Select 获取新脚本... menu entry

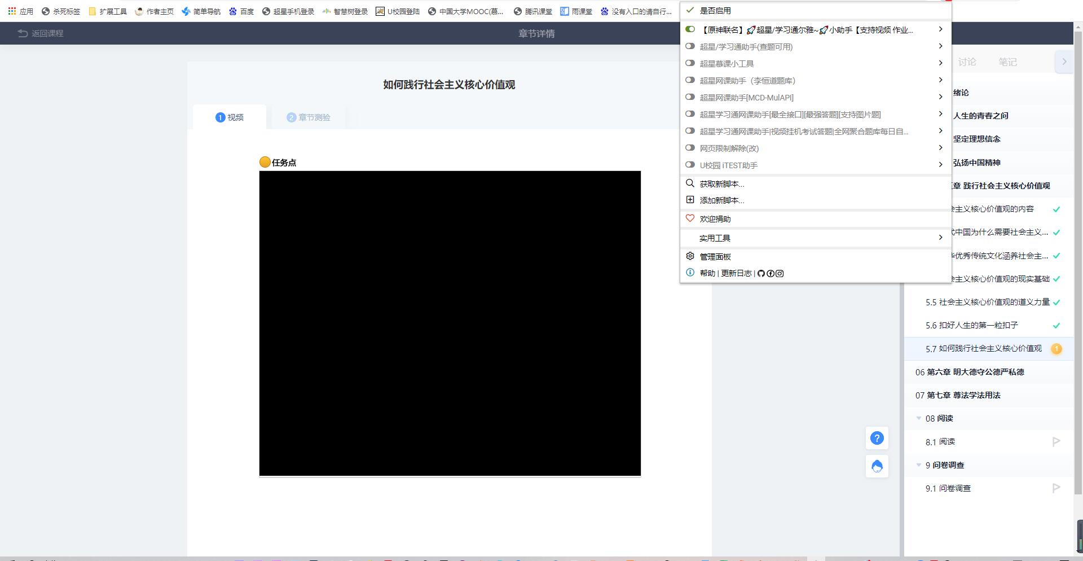816,184
